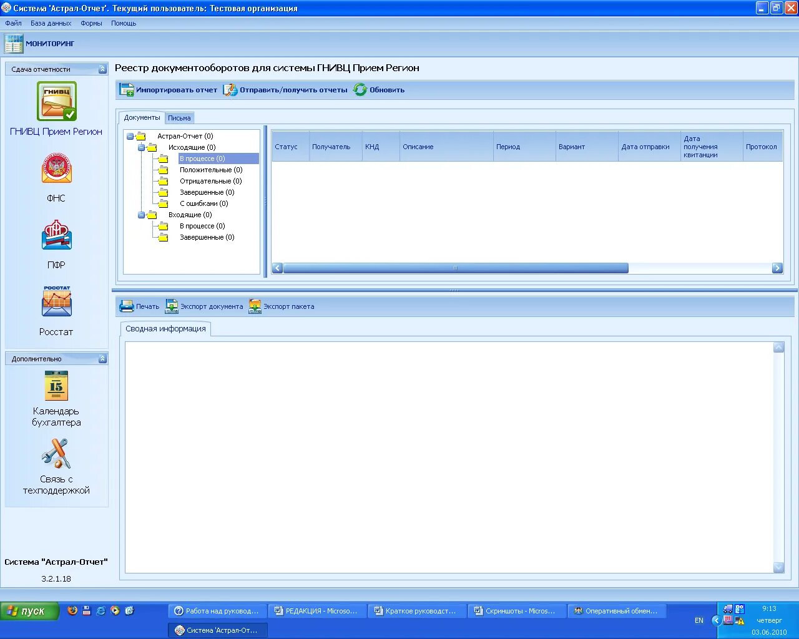Click the Период column header
799x639 pixels.
(x=524, y=147)
